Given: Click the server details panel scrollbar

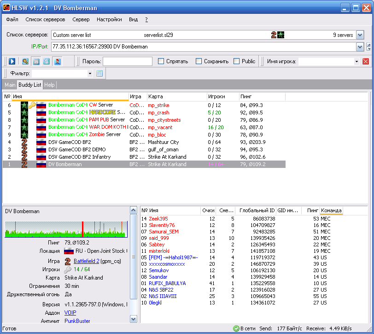Looking at the screenshot, I should (x=133, y=263).
